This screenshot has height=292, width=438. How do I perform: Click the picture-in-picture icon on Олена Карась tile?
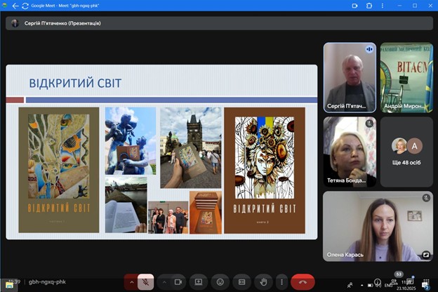click(425, 255)
